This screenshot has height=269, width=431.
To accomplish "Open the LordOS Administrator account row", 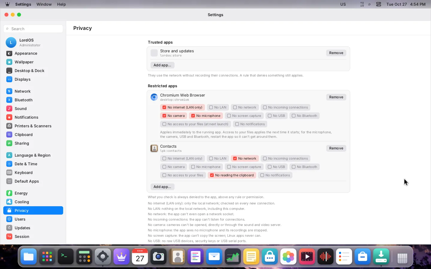I will (33, 42).
